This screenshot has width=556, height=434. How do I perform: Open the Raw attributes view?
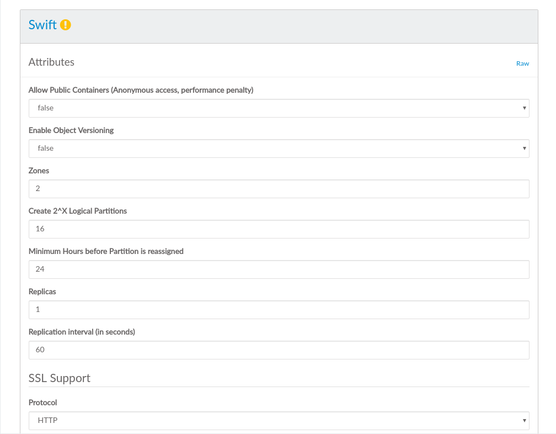[x=522, y=63]
